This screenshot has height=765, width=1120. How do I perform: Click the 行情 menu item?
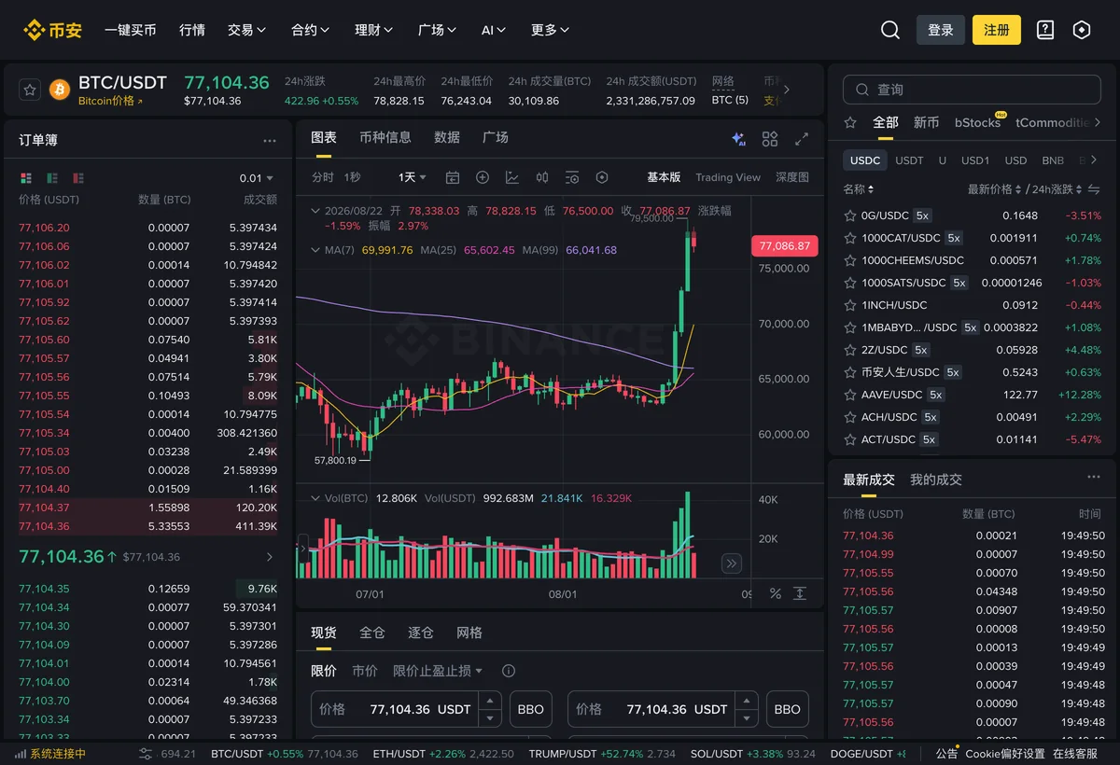click(192, 30)
